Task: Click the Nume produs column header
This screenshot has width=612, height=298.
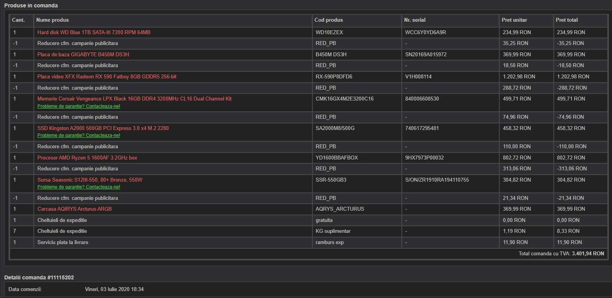Action: coord(52,20)
